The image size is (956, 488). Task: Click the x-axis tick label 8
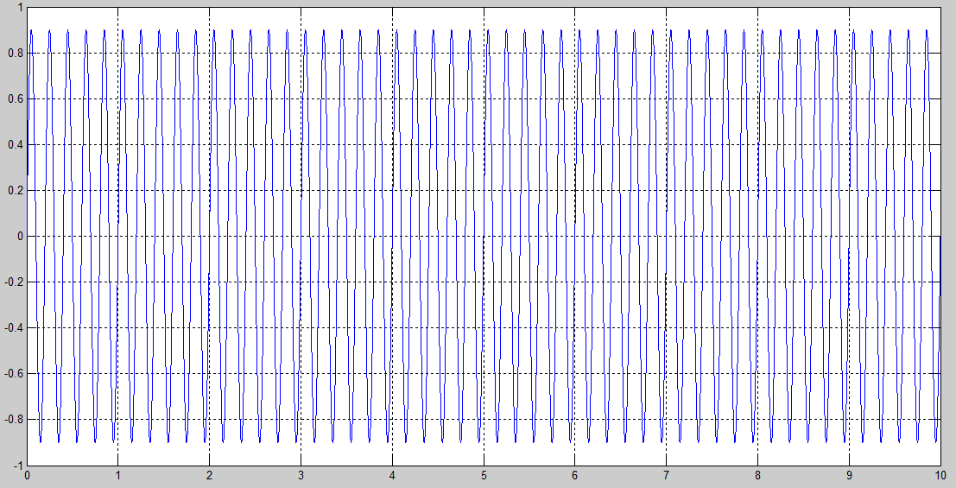pos(757,474)
